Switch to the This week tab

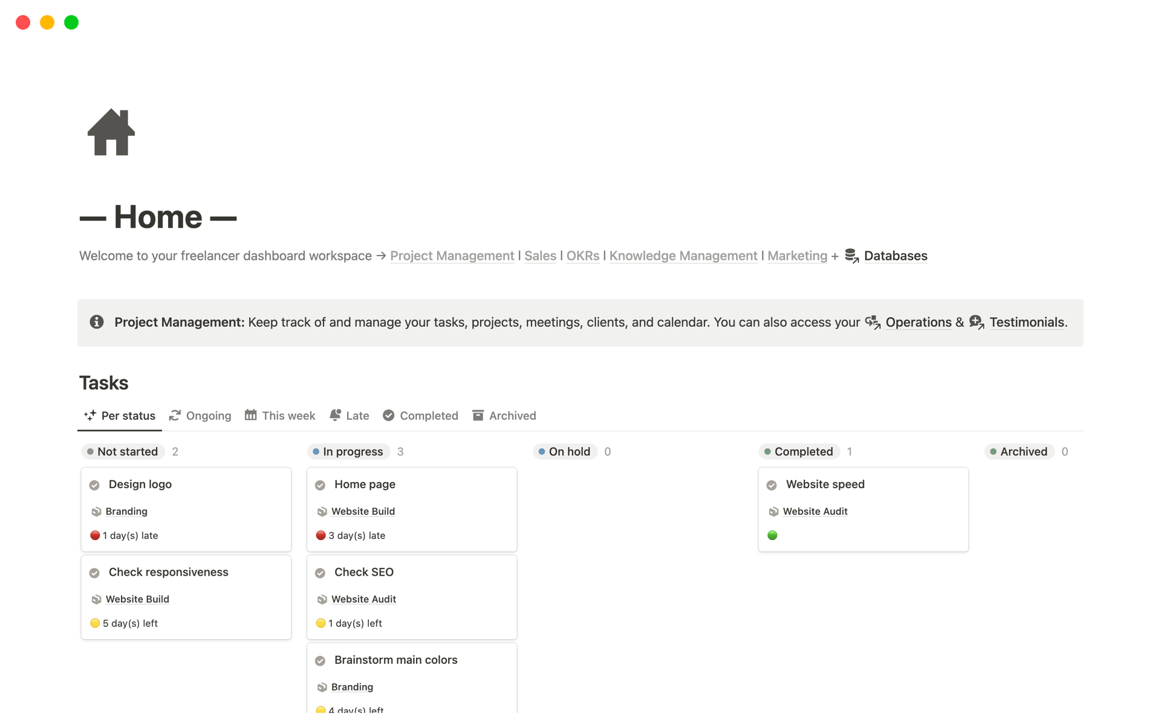[280, 416]
